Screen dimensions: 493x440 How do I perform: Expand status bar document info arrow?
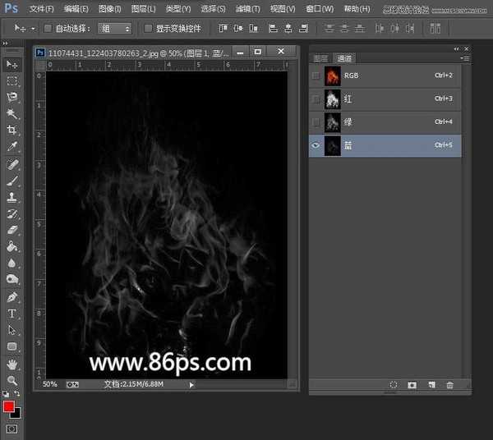point(191,384)
